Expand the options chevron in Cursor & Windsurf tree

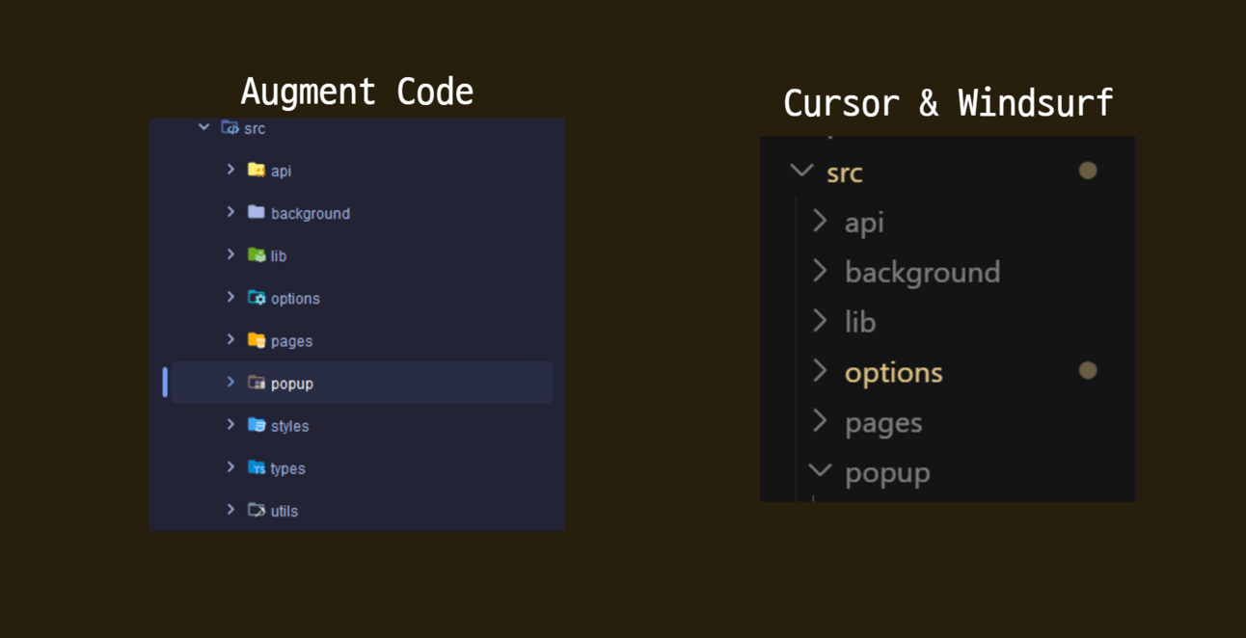(820, 371)
